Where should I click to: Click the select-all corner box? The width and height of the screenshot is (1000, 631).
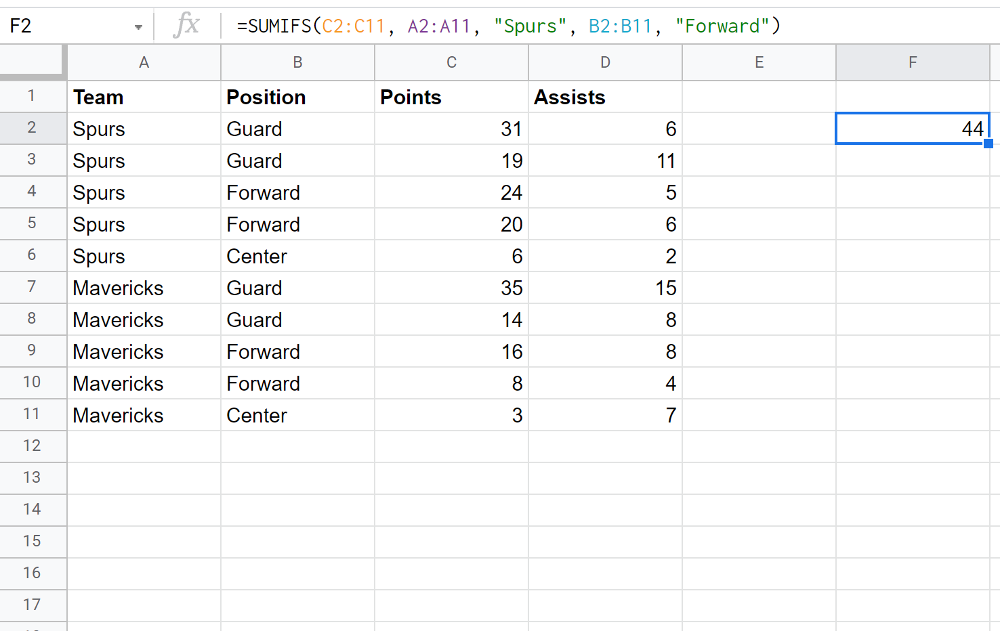[x=33, y=62]
